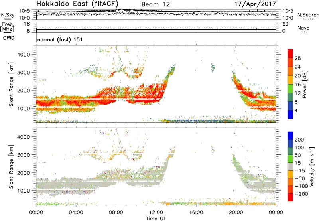
Task: Click the '1000' tick of the power panel
Action: [23, 108]
